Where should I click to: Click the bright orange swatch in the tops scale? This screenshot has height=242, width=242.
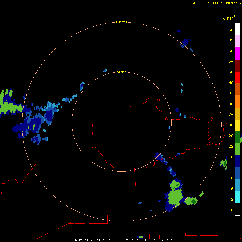coord(237,102)
